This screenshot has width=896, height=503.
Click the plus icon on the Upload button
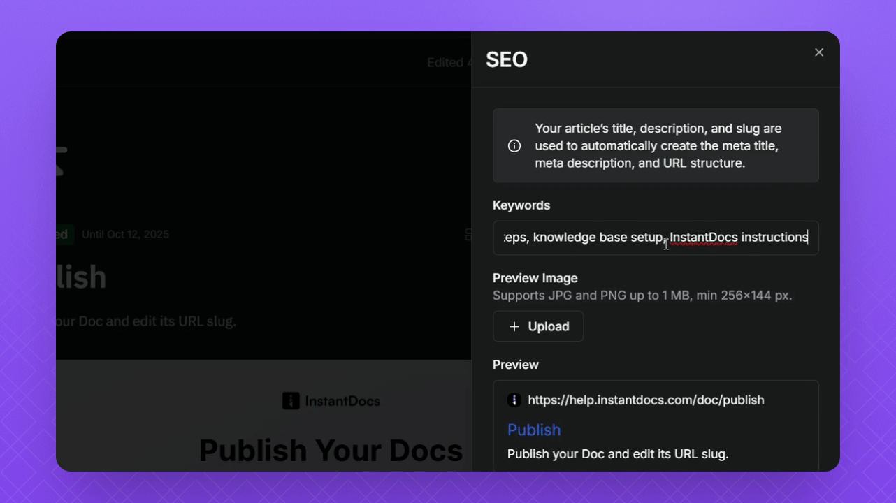tap(514, 327)
